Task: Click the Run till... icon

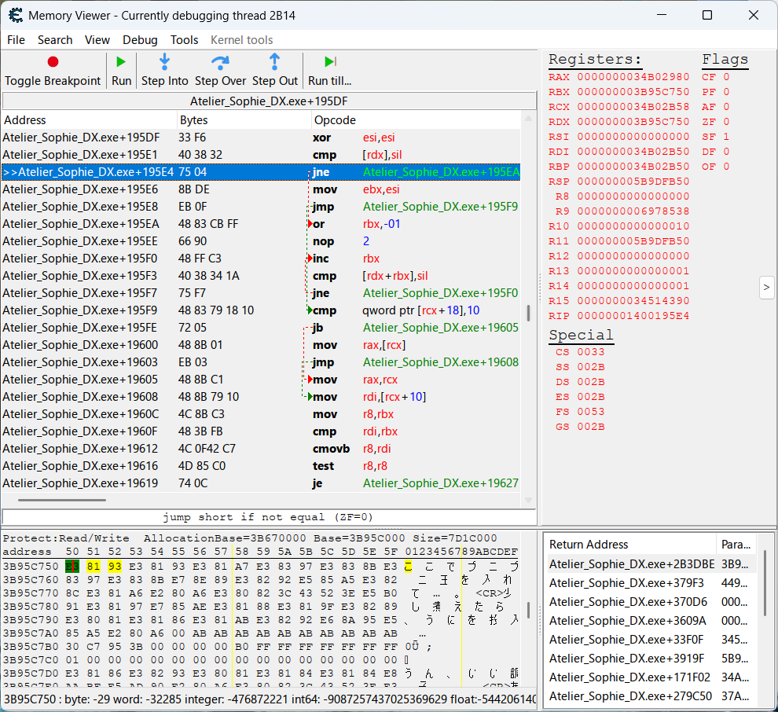Action: 330,62
